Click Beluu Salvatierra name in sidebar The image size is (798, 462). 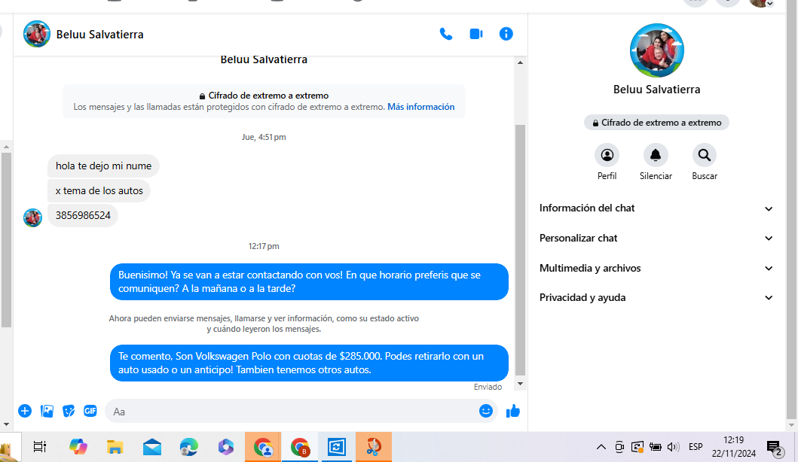(x=656, y=90)
